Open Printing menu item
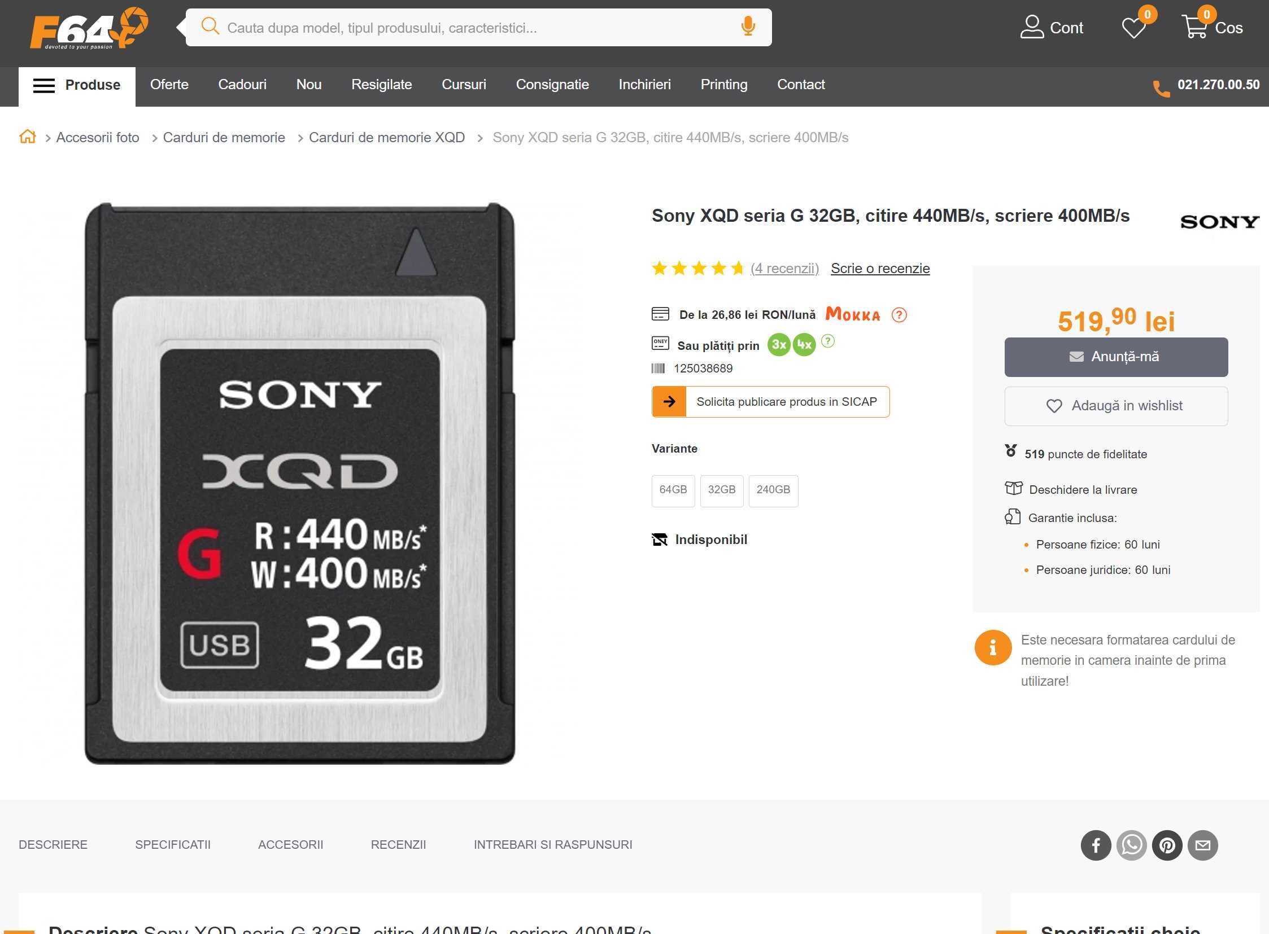Screen dimensions: 1269x934 (723, 85)
